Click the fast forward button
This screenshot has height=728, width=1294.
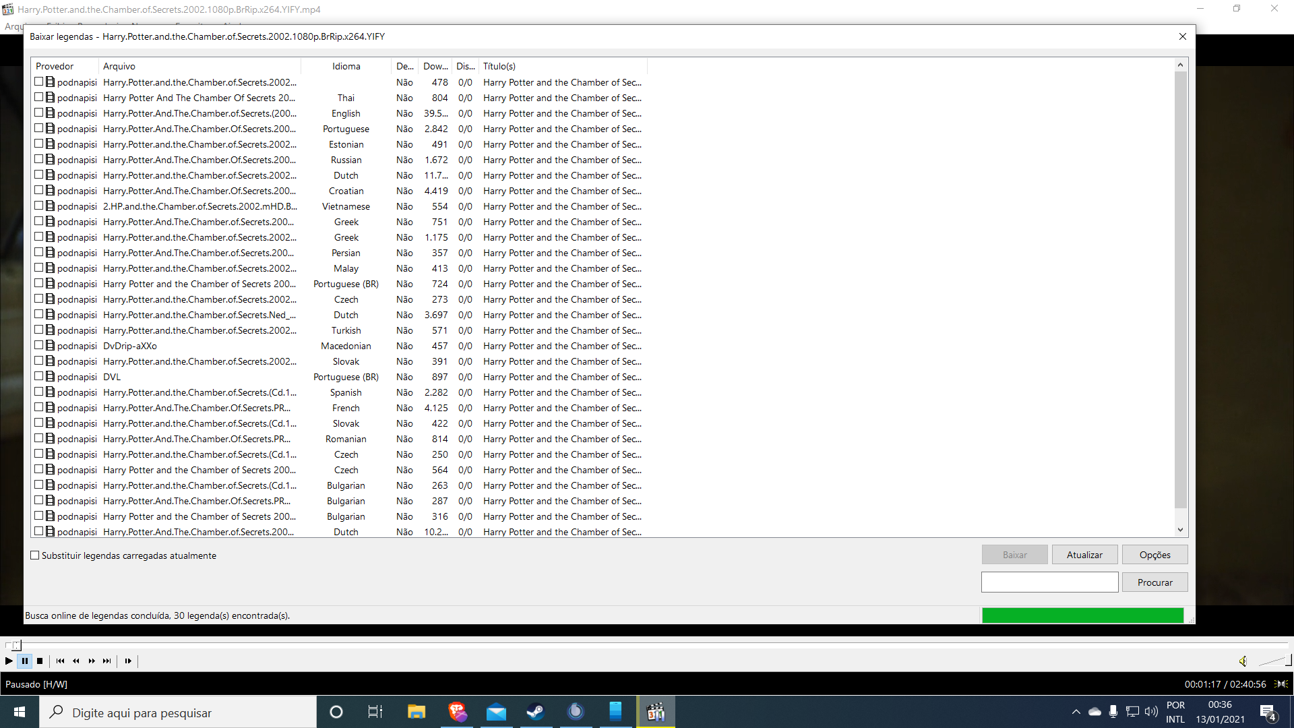point(92,661)
